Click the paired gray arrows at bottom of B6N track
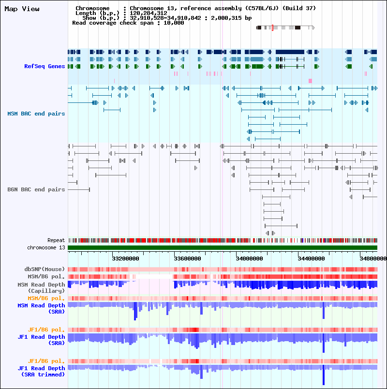The width and height of the screenshot is (387, 389). tap(270, 233)
